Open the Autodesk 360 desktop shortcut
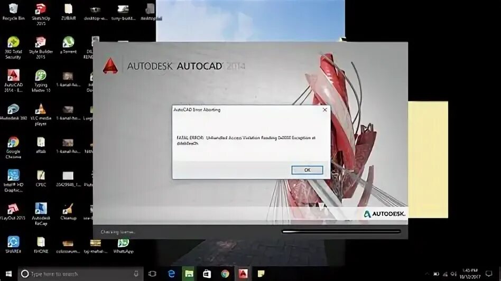The image size is (501, 281). click(13, 112)
